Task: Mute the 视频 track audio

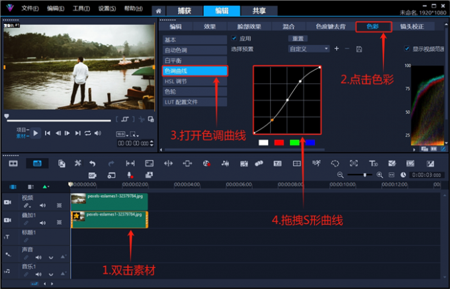Action: click(x=43, y=205)
